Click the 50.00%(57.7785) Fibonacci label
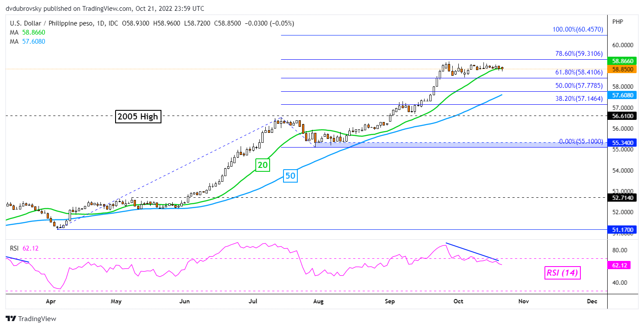Image resolution: width=644 pixels, height=328 pixels. [579, 86]
